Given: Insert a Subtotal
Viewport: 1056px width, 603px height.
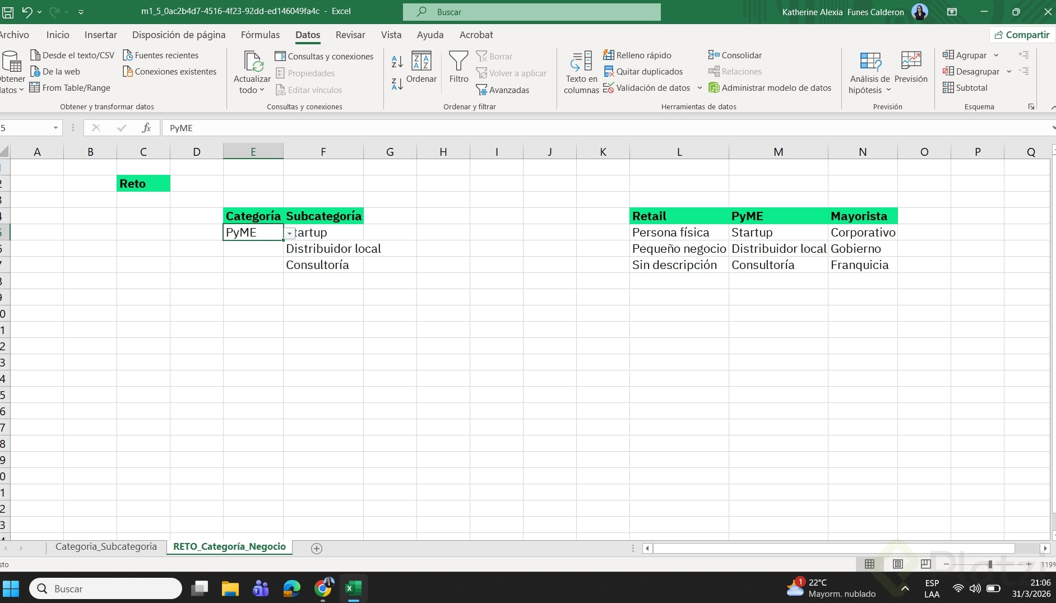Looking at the screenshot, I should [x=965, y=88].
